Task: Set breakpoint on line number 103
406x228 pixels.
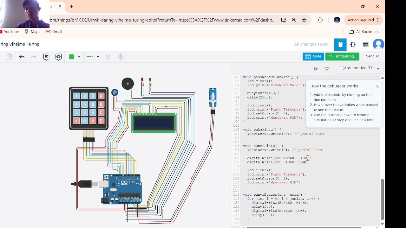Action: 236,134
